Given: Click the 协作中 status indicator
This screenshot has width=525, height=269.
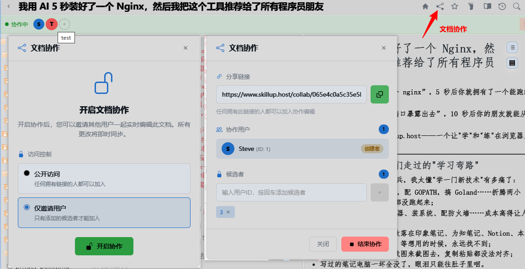Looking at the screenshot, I should click(x=16, y=25).
